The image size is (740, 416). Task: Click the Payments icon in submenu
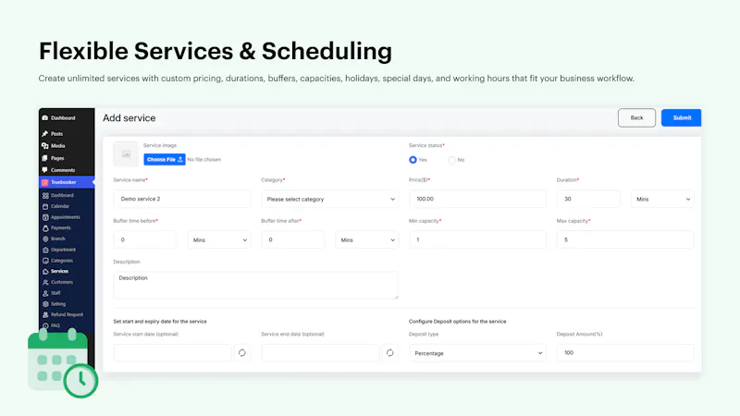pos(45,228)
